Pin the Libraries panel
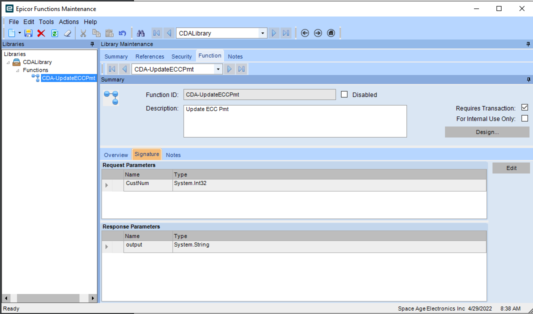This screenshot has height=314, width=533. pos(92,44)
